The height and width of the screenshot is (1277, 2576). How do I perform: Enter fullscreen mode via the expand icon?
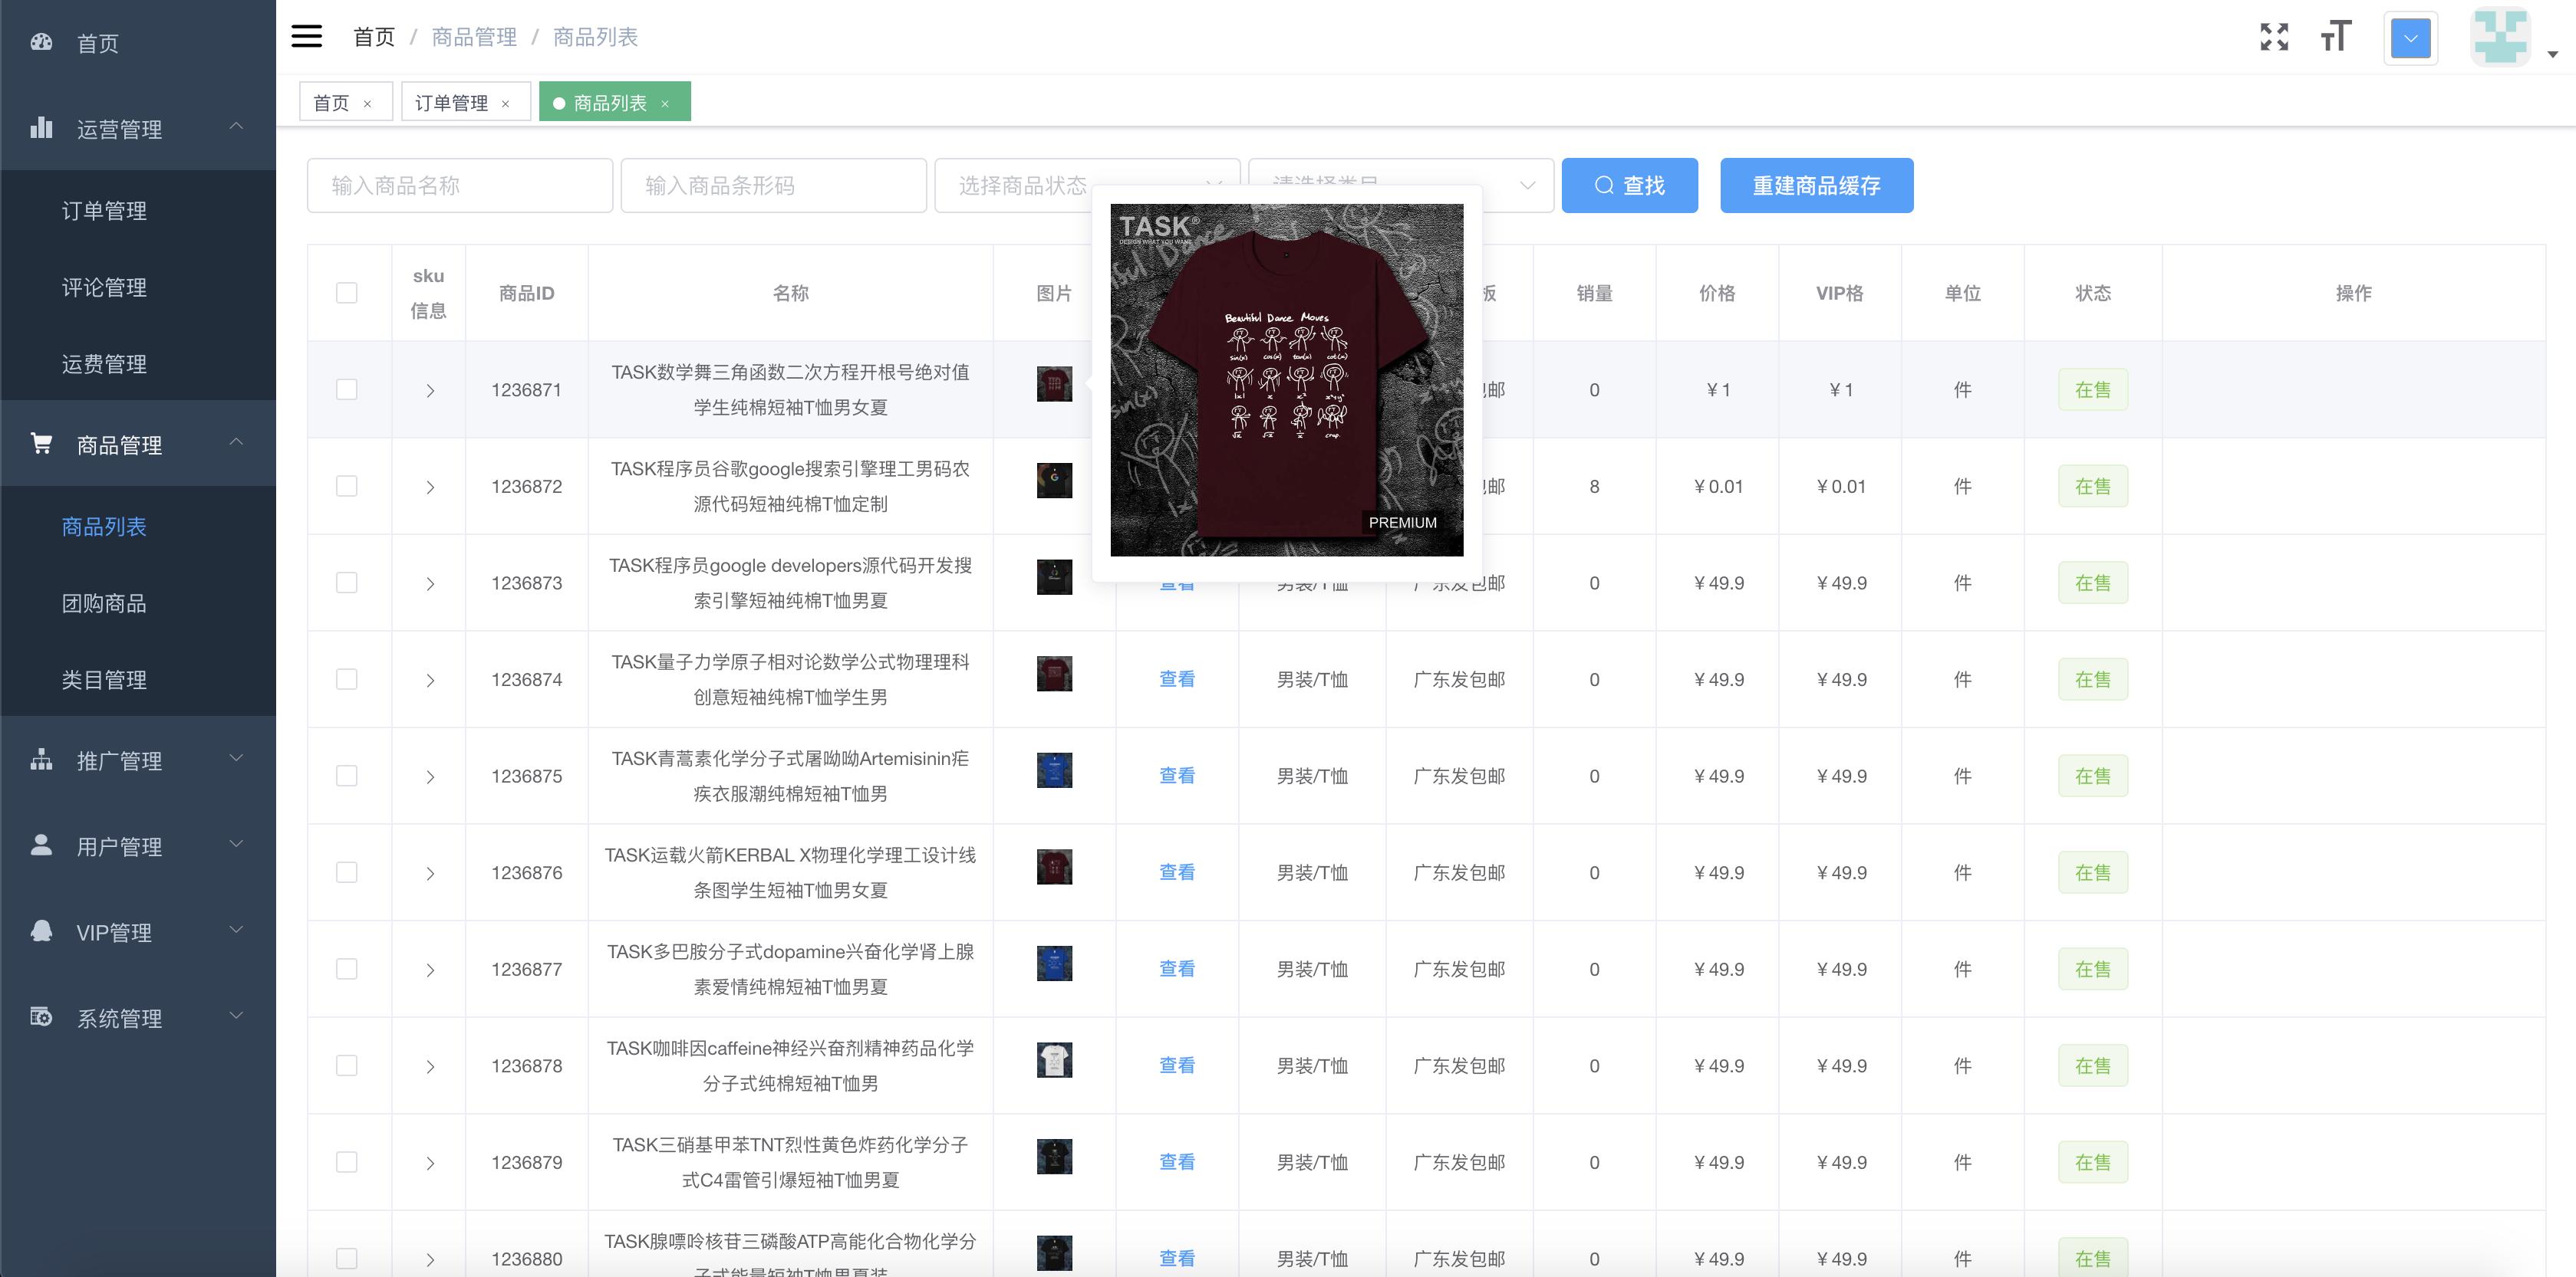point(2274,36)
